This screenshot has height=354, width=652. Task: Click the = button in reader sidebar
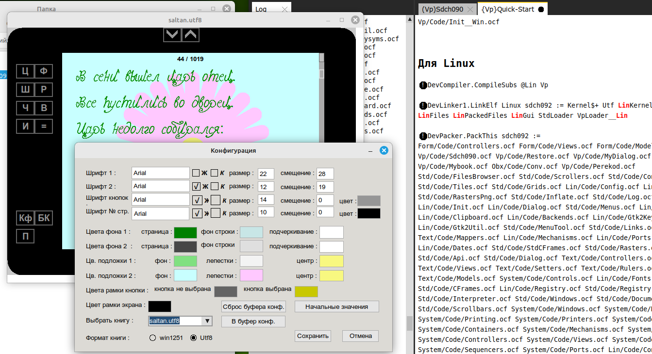click(x=44, y=127)
